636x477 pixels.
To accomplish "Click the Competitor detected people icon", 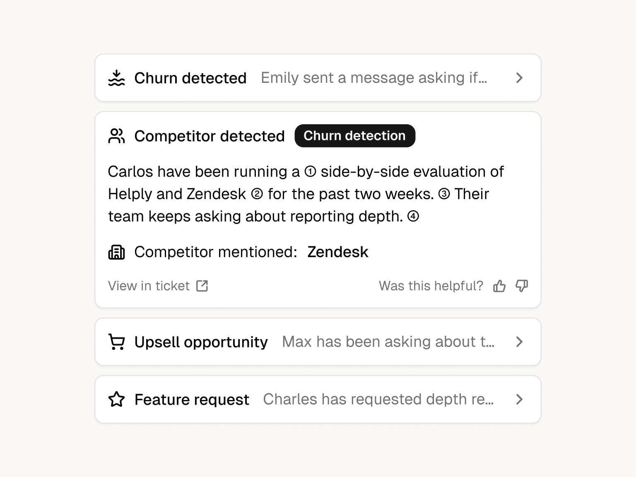I will point(116,136).
